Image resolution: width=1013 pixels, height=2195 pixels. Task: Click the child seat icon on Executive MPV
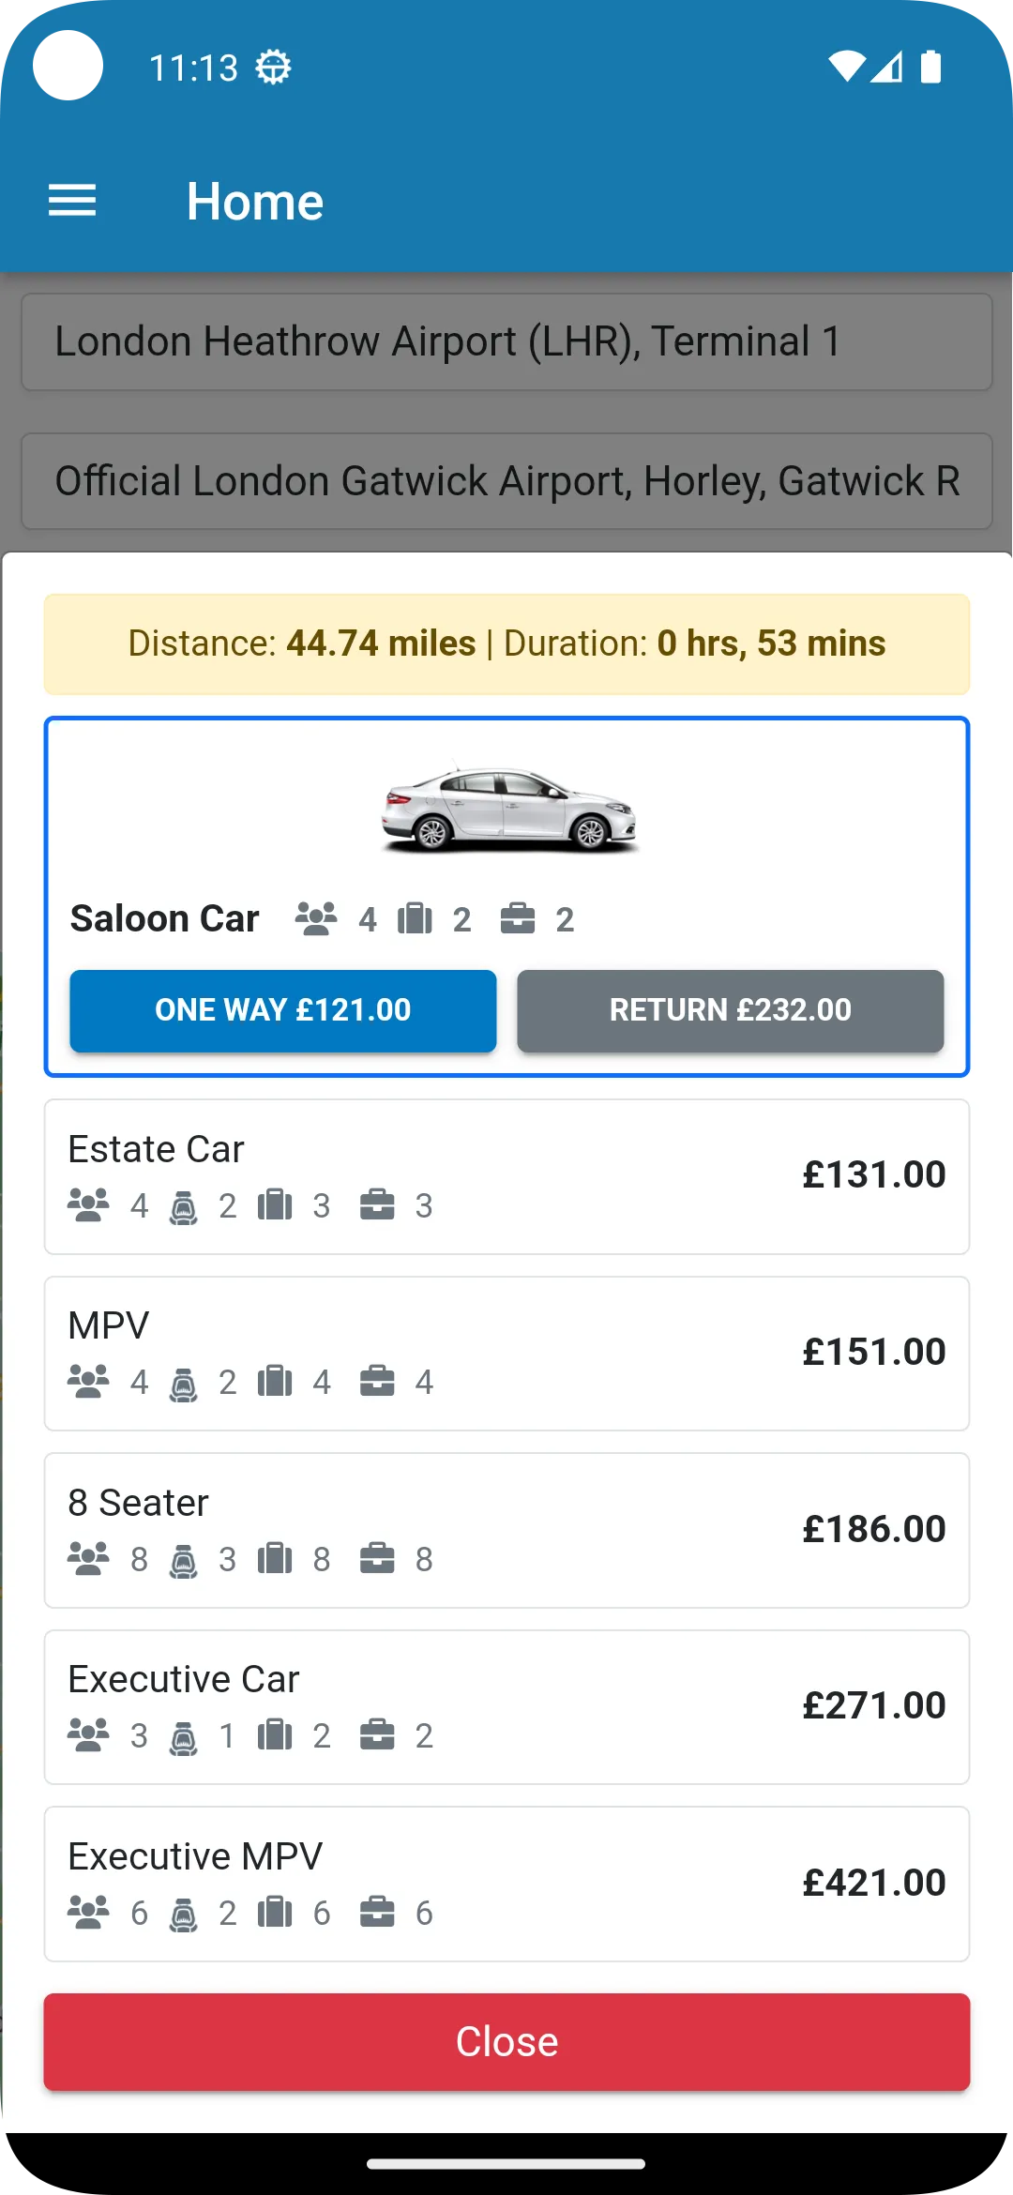(184, 1913)
